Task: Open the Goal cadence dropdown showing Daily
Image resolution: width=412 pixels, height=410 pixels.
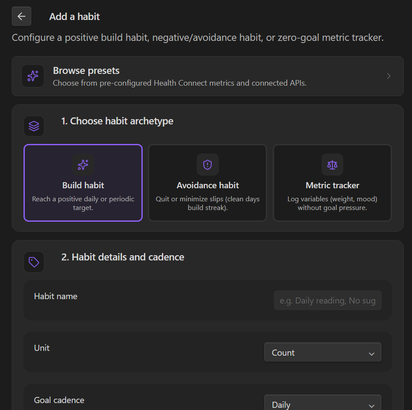Action: [323, 403]
